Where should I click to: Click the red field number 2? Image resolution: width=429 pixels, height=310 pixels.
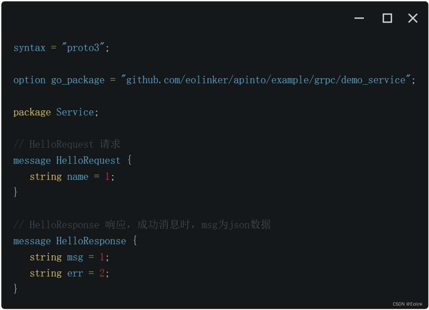pos(102,273)
